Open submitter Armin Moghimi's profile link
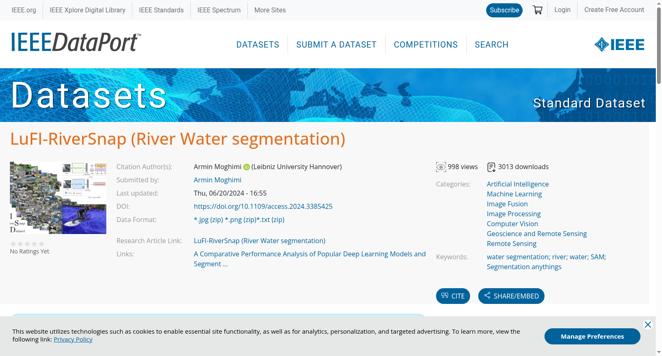Image resolution: width=662 pixels, height=356 pixels. pos(218,180)
